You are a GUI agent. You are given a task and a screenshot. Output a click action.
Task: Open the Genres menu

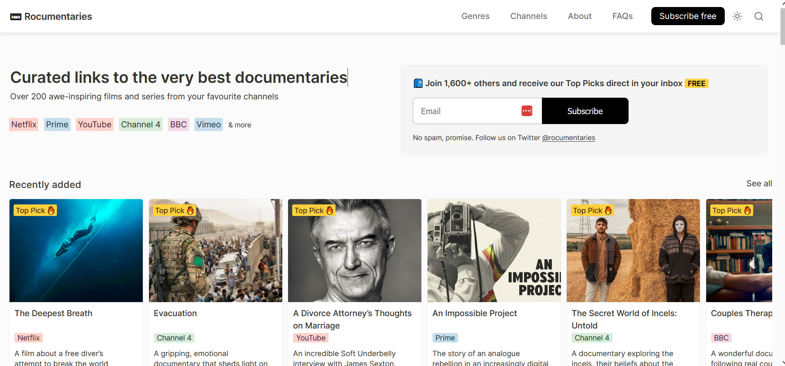475,16
